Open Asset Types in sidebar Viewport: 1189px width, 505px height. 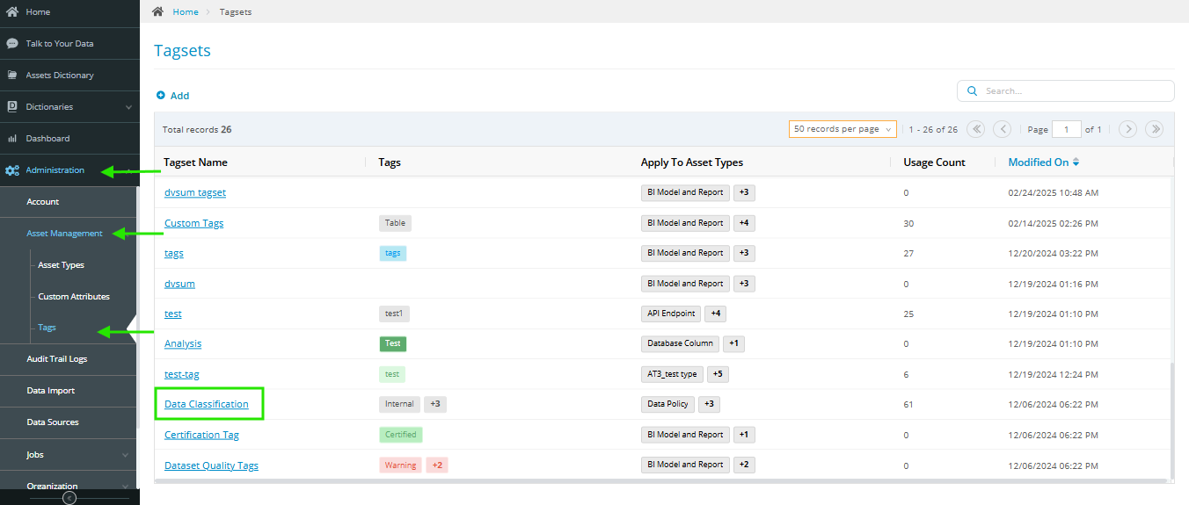click(61, 265)
